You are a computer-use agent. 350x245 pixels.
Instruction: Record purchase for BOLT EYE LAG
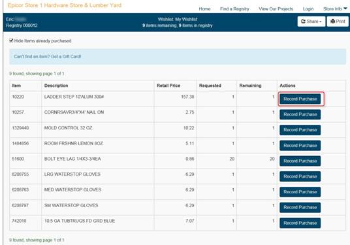coord(300,161)
